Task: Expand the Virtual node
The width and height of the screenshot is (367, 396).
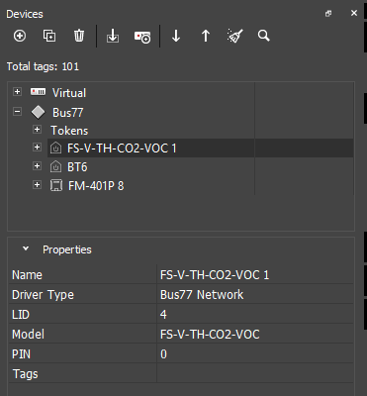Action: [x=17, y=91]
